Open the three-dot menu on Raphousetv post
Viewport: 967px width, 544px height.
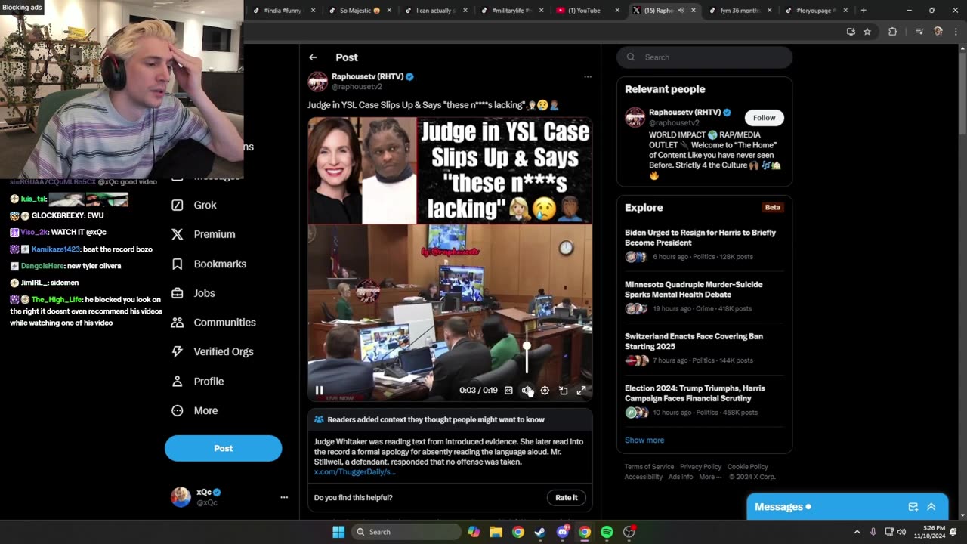pyautogui.click(x=588, y=76)
